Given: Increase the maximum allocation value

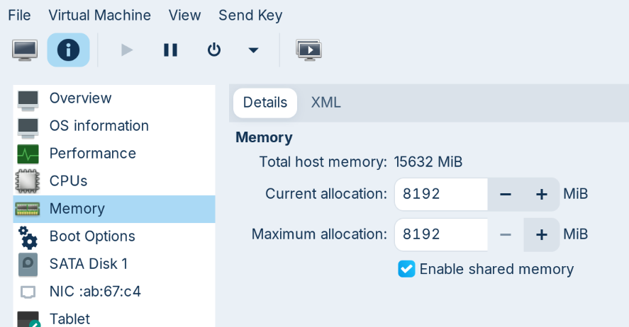Looking at the screenshot, I should pyautogui.click(x=542, y=234).
